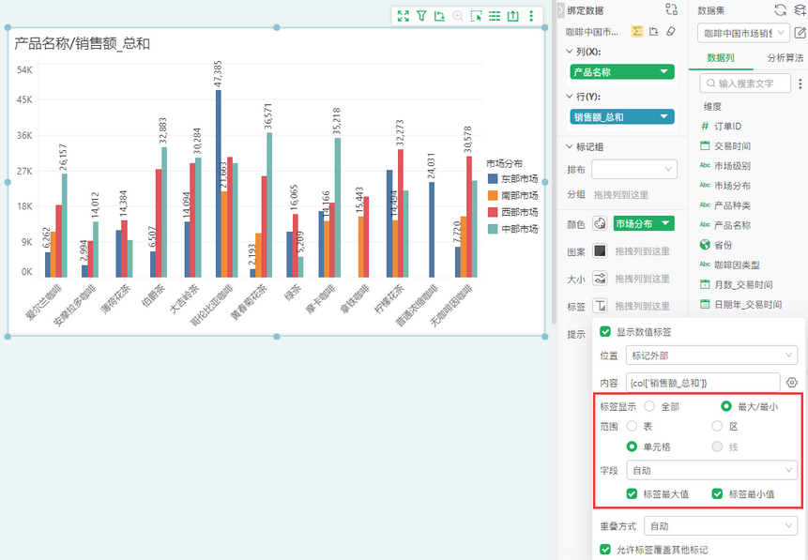This screenshot has height=560, width=808.
Task: Select the 全部 label display radio button
Action: point(649,406)
